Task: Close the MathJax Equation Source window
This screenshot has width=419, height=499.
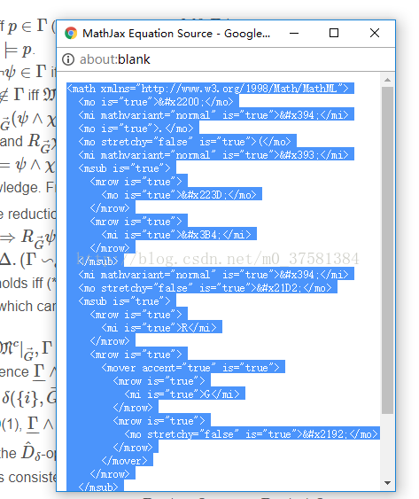Action: tap(375, 33)
